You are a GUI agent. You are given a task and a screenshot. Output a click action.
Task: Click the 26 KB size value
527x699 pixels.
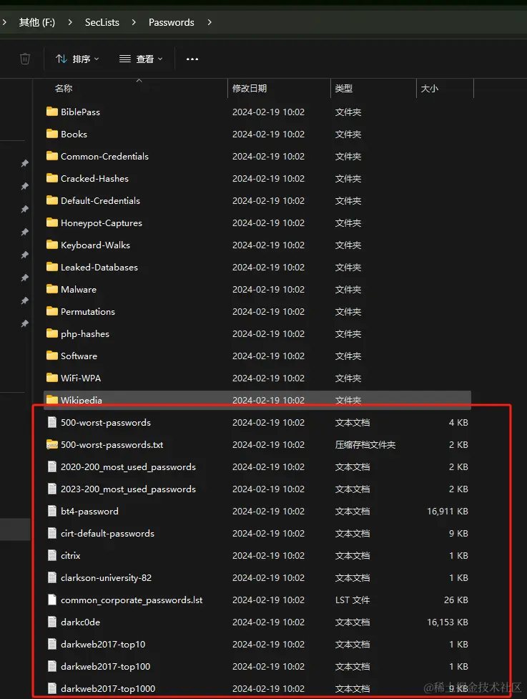coord(455,600)
